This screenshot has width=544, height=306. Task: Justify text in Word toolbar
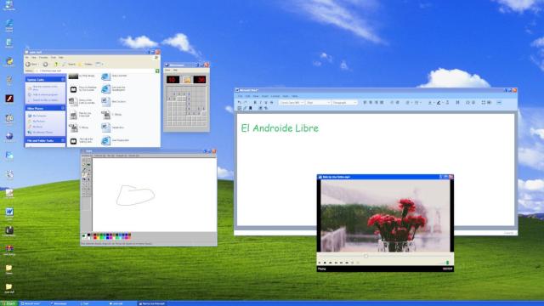[382, 103]
